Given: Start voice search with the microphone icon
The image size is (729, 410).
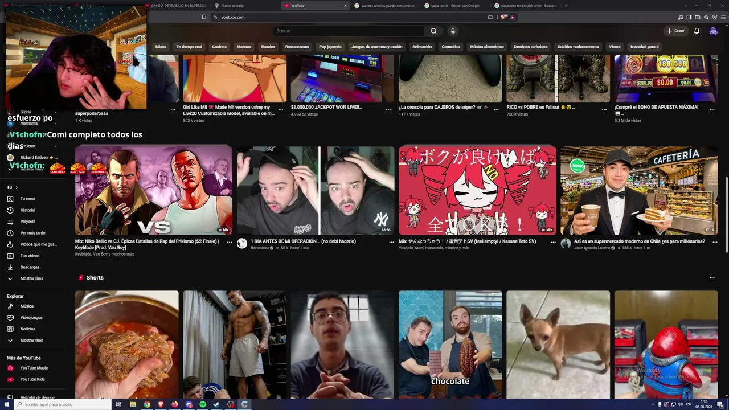Looking at the screenshot, I should click(453, 31).
